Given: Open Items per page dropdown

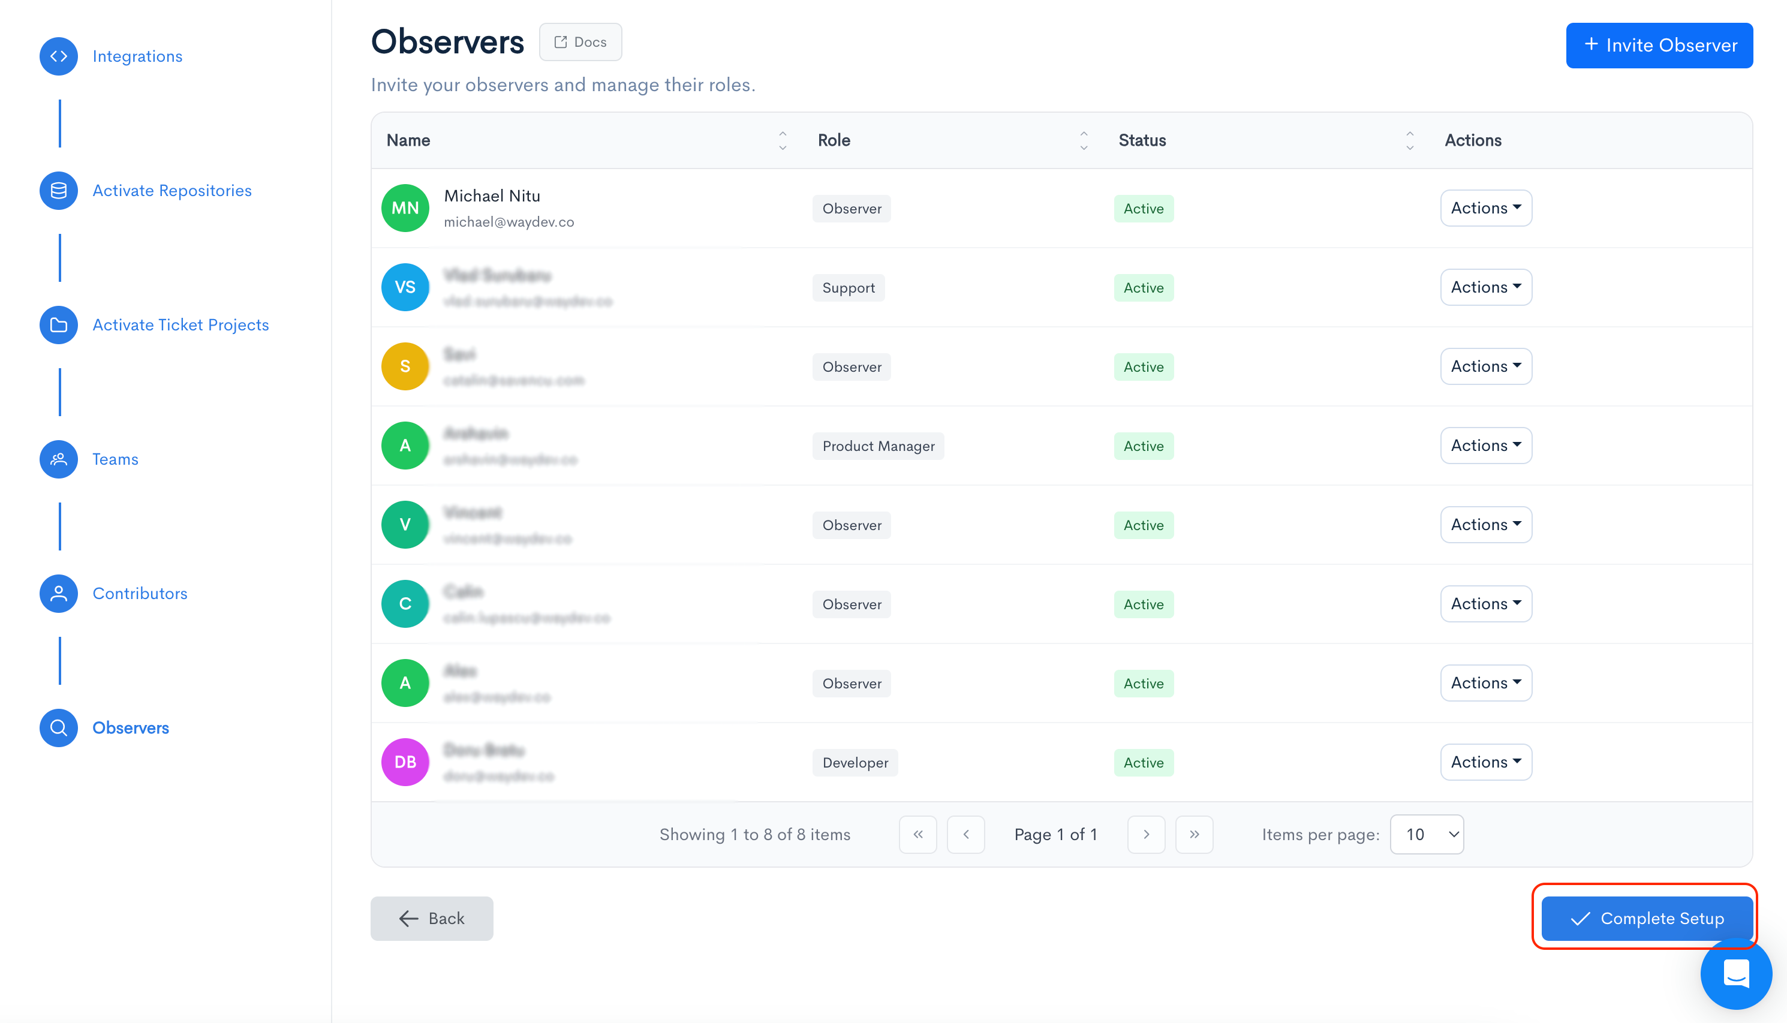Looking at the screenshot, I should point(1427,834).
